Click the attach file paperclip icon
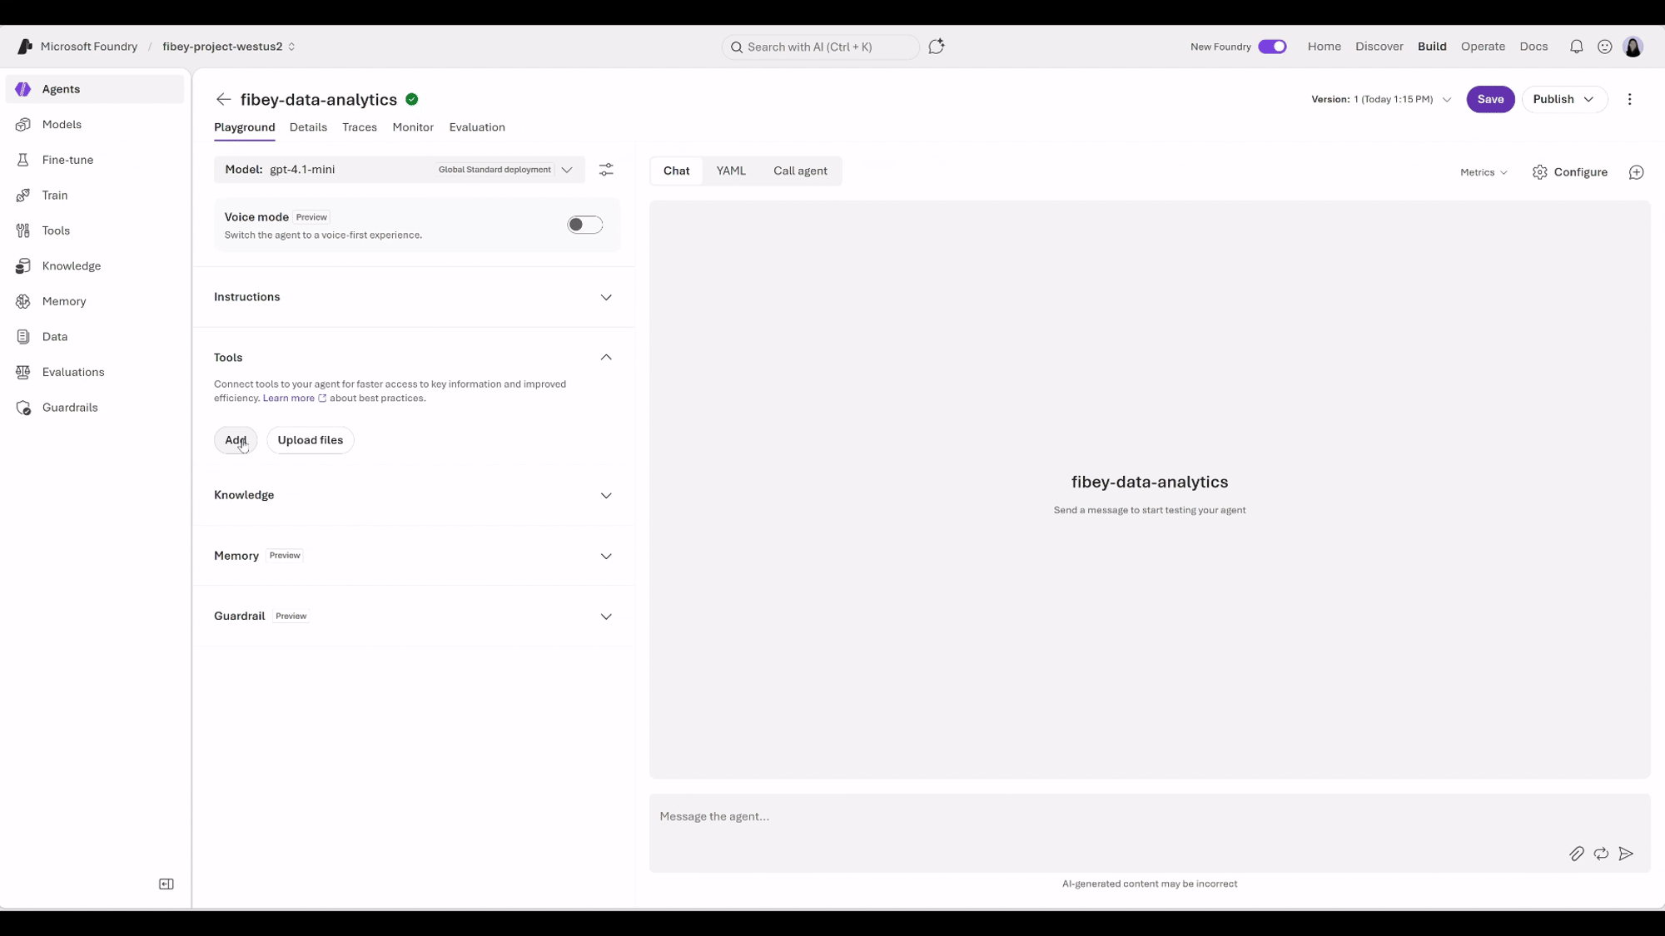1665x936 pixels. (x=1576, y=854)
